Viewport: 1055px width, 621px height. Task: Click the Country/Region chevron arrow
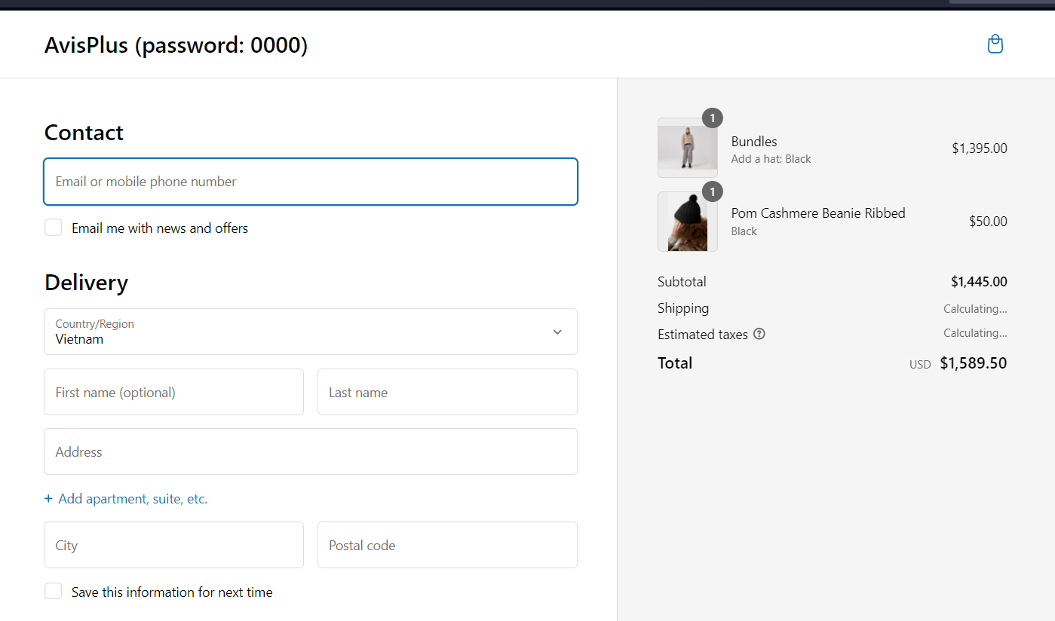click(557, 332)
